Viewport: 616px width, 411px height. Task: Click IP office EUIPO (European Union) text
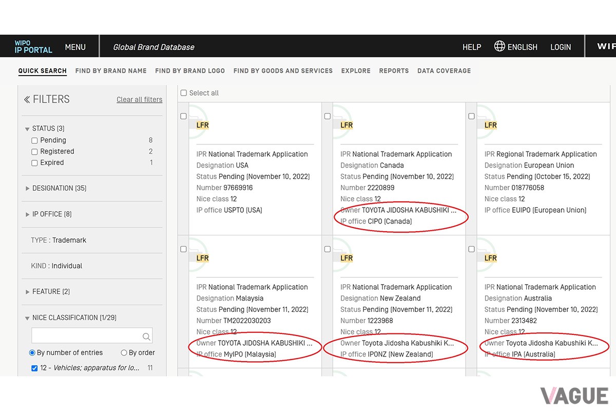tap(535, 210)
